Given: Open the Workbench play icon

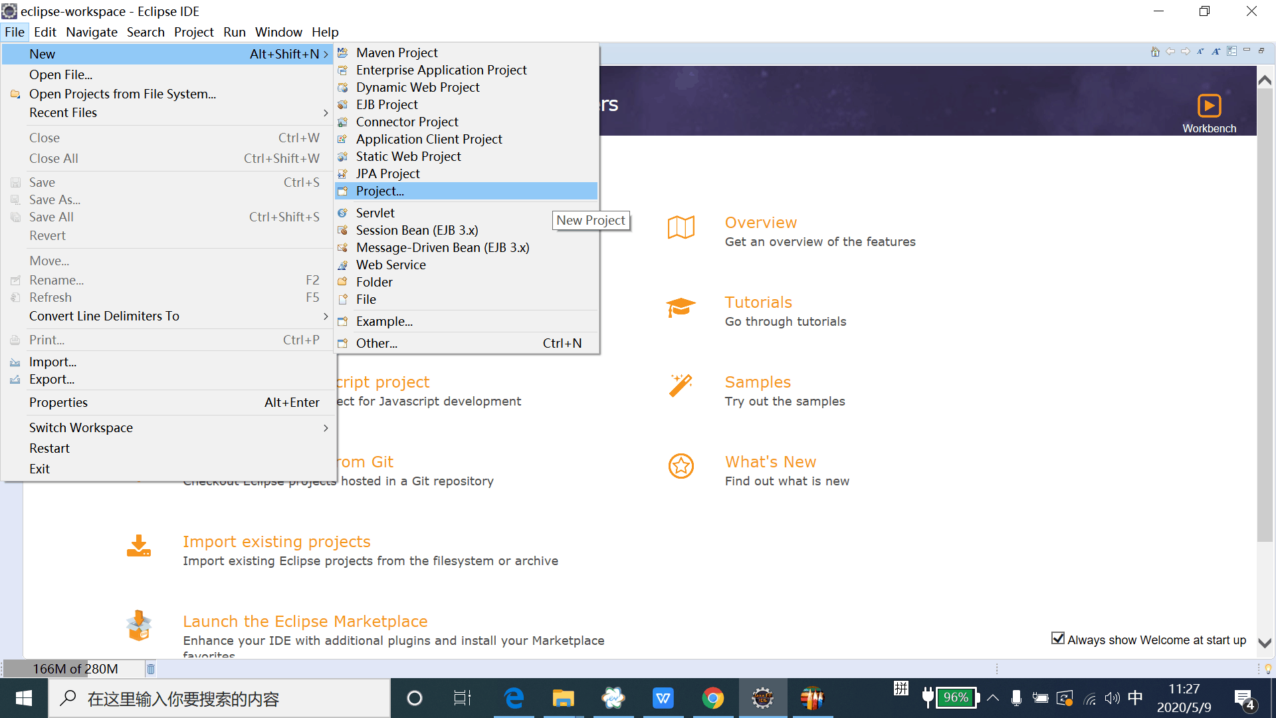Looking at the screenshot, I should pos(1210,106).
